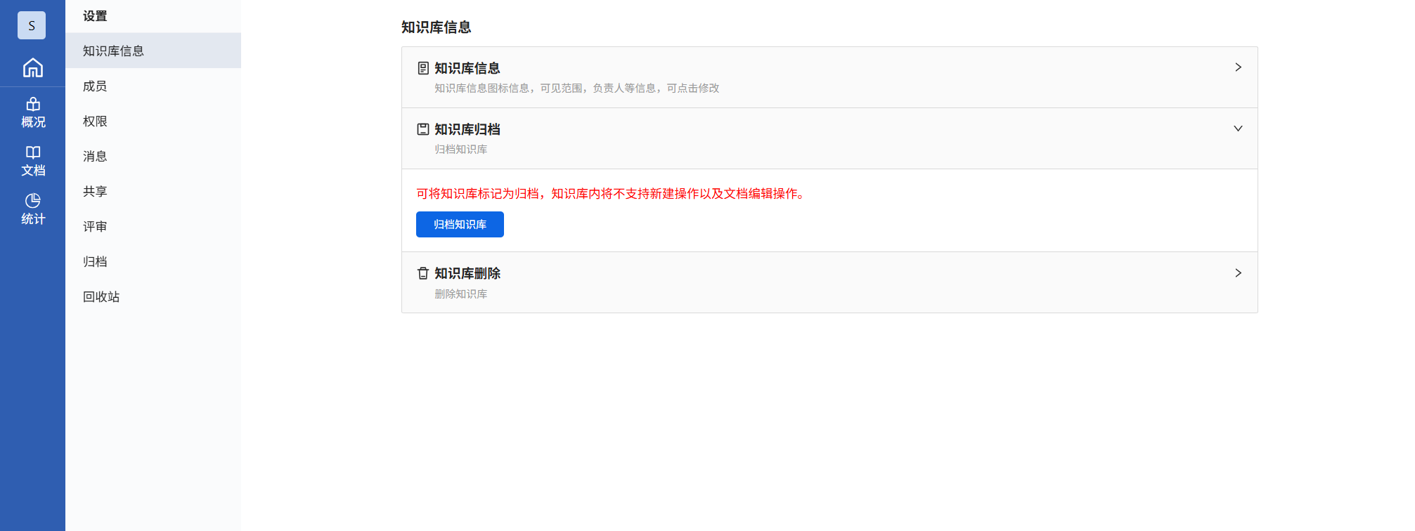Click the S avatar at top left
The width and height of the screenshot is (1415, 531).
pos(32,25)
